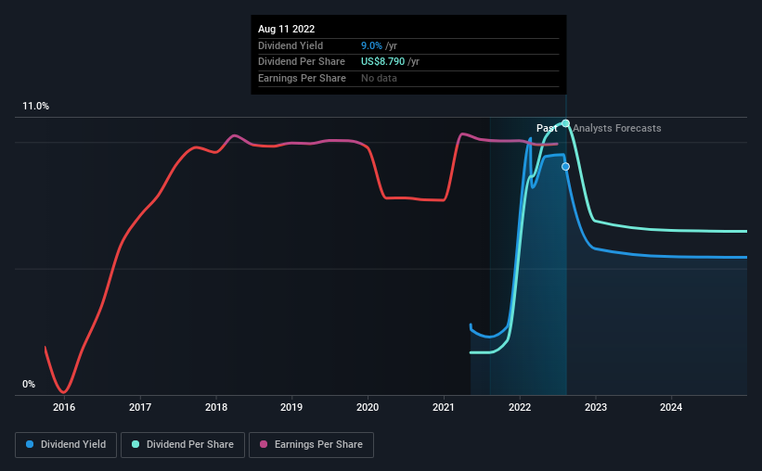Click the 2017 x-axis label
Image resolution: width=762 pixels, height=471 pixels.
[140, 407]
